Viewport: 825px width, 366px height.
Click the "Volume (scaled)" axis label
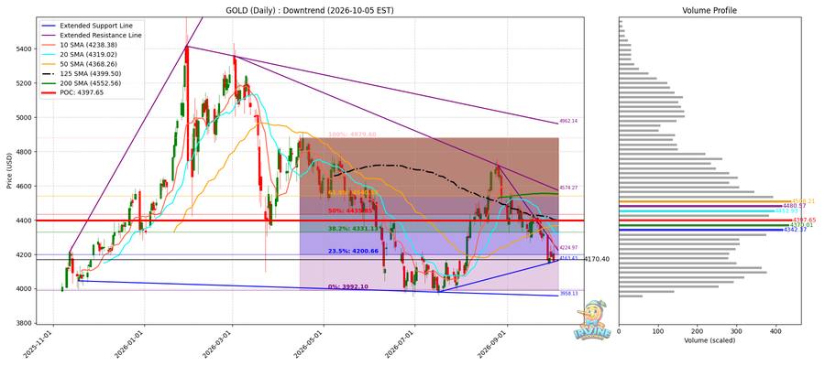(709, 340)
